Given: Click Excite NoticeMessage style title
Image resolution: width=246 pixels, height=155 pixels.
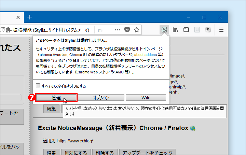Looking at the screenshot, I should (x=113, y=128).
